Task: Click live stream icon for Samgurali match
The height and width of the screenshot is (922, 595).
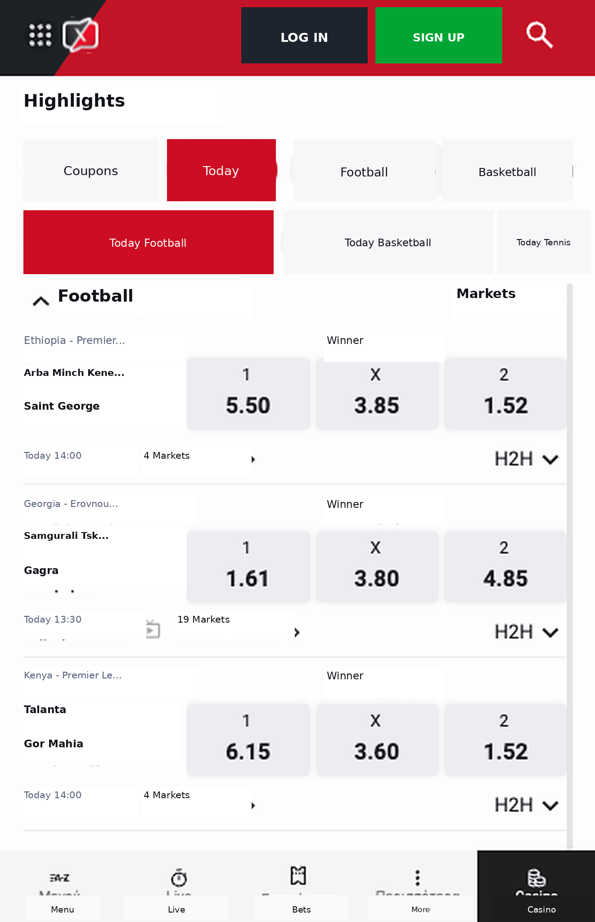Action: 153,629
